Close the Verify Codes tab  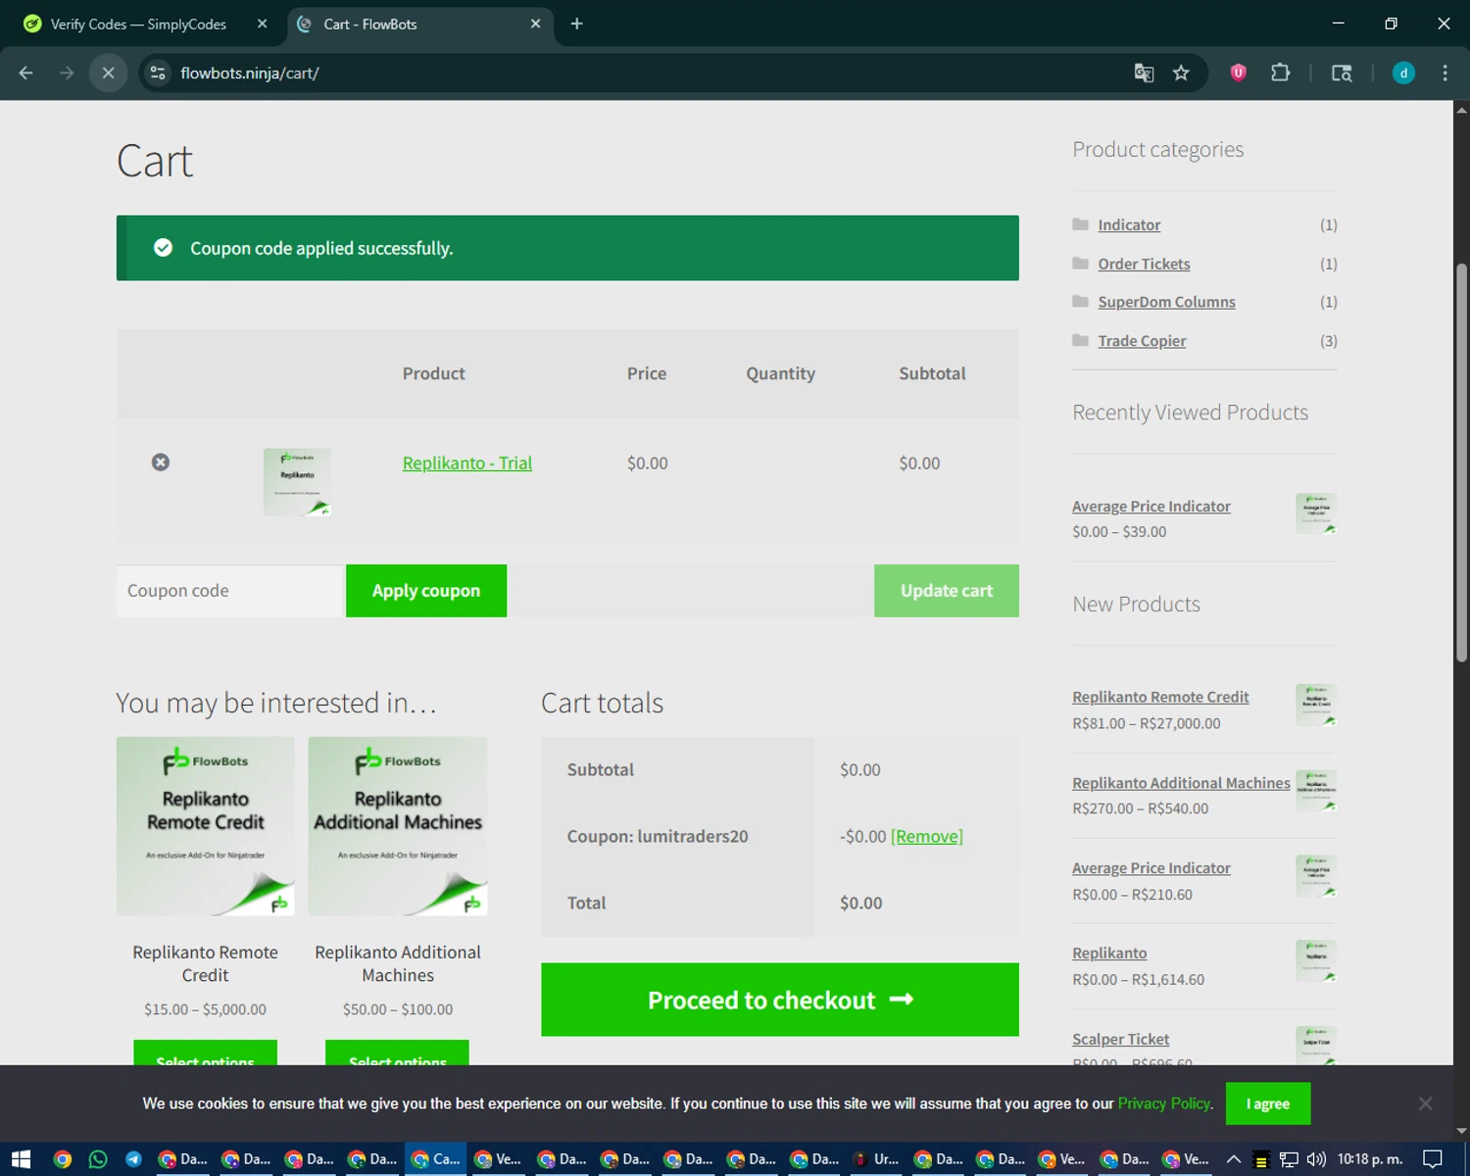[262, 24]
